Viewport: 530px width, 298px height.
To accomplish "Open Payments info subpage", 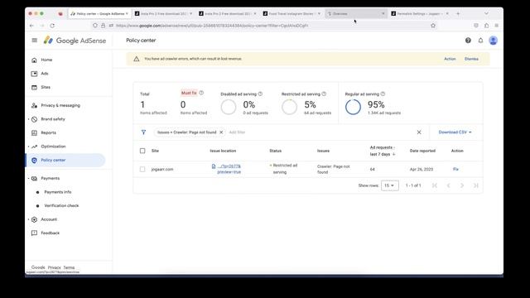I will pos(57,192).
